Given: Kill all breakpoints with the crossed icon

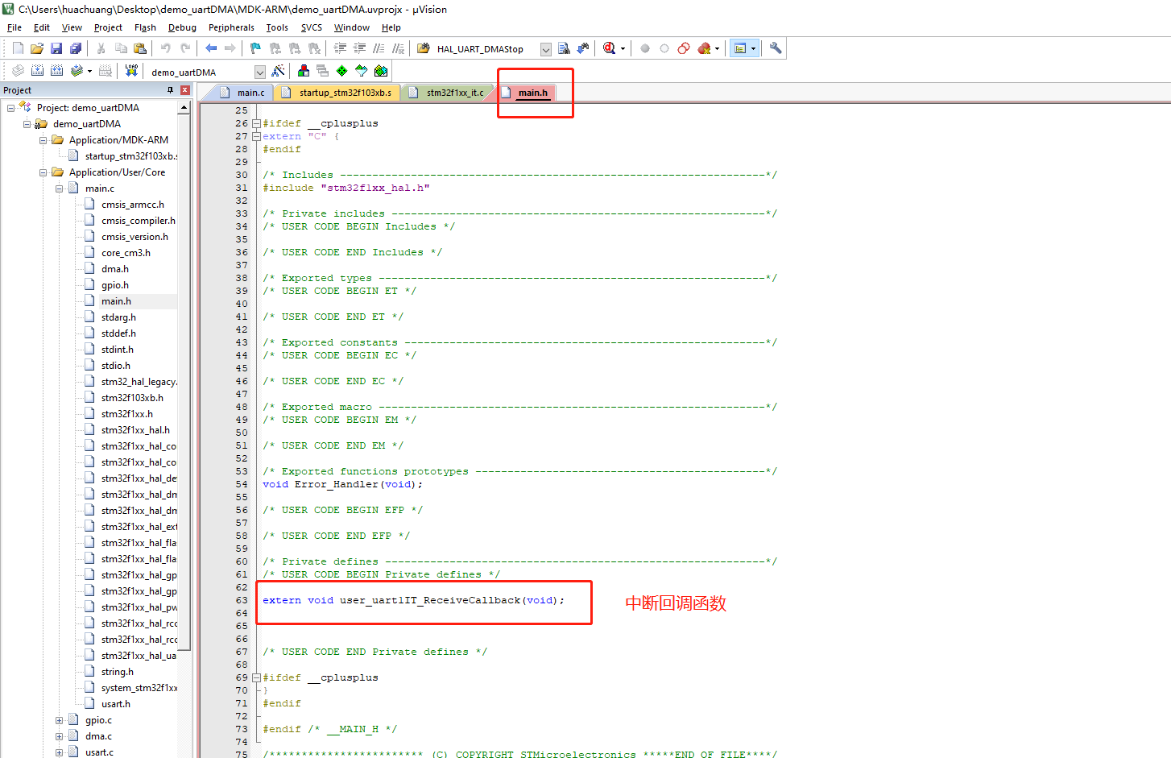Looking at the screenshot, I should [703, 48].
